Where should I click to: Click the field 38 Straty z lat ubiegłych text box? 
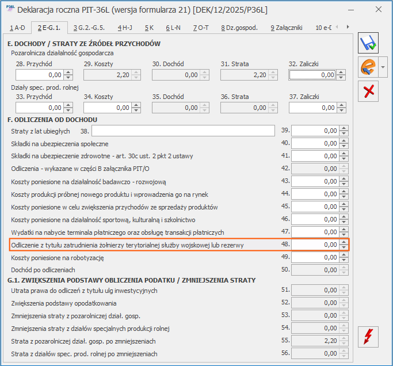183,131
